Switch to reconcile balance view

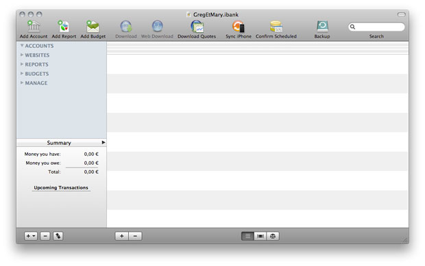point(273,236)
